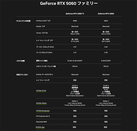Image resolution: width=137 pixels, height=131 pixels.
Task: Click the NVIDIA CUDA コア row label
Action: [x=43, y=21]
